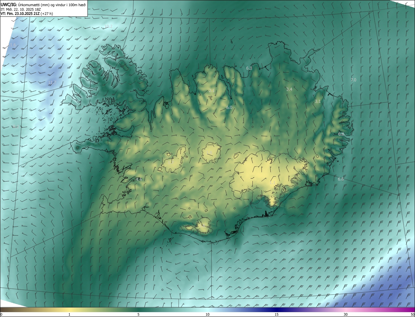Click the 1.6 value label on the central glacier
Screen dimensions: 415x317
click(x=209, y=153)
